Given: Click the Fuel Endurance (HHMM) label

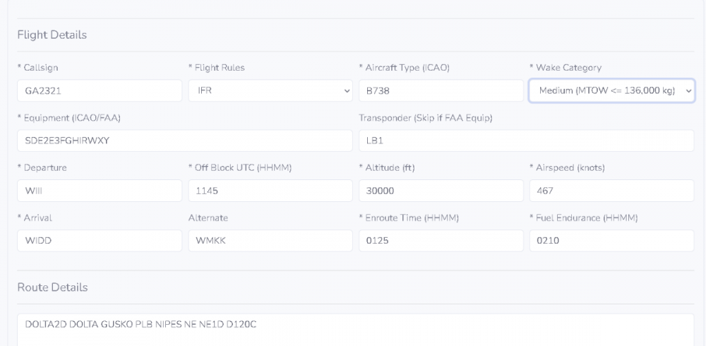Looking at the screenshot, I should tap(584, 218).
